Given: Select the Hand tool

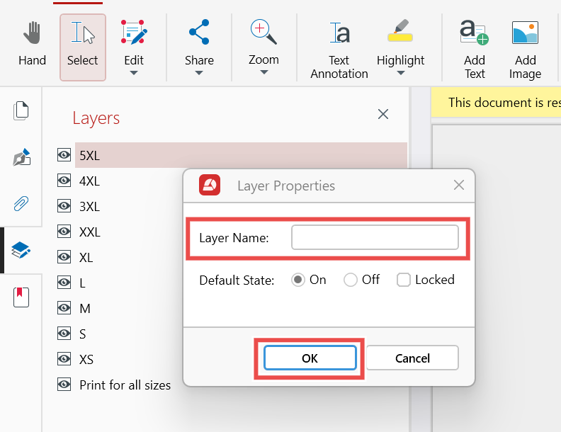Looking at the screenshot, I should click(x=32, y=44).
